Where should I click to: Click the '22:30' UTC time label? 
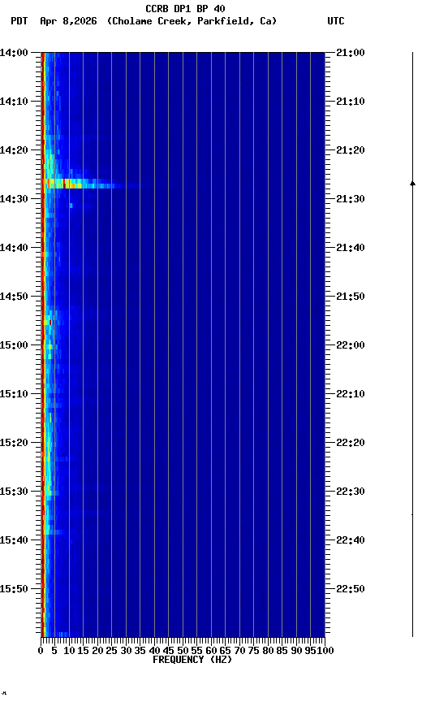351,492
